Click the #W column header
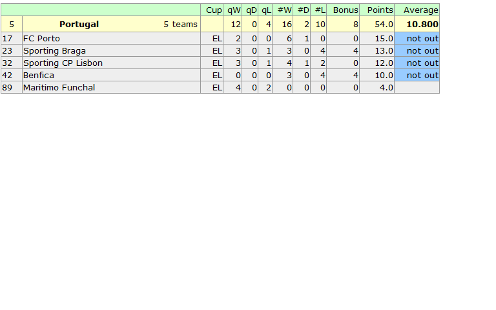The width and height of the screenshot is (496, 310). pos(284,10)
